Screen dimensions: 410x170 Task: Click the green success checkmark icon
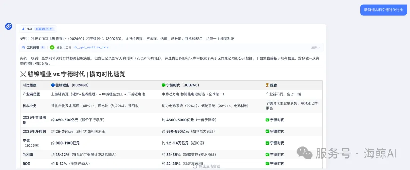[x=52, y=48]
